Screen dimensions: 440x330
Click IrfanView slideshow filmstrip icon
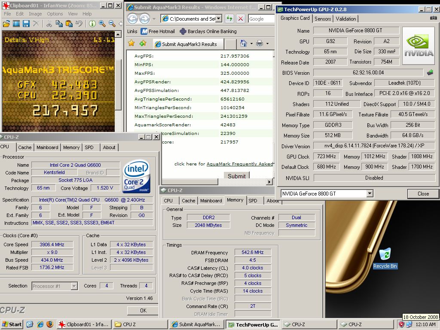16,24
